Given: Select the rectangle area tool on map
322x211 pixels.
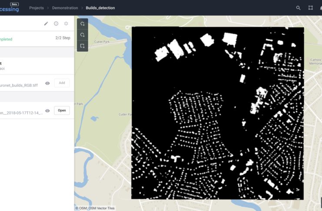Looking at the screenshot, I should click(83, 46).
